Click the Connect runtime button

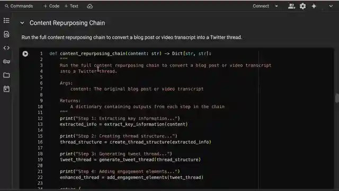click(x=261, y=6)
